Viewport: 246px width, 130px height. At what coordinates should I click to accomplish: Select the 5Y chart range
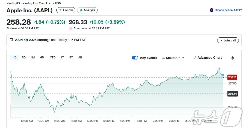pos(71,57)
